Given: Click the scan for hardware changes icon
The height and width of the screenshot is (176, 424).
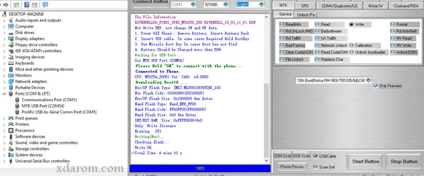Looking at the screenshot, I should [x=45, y=5].
